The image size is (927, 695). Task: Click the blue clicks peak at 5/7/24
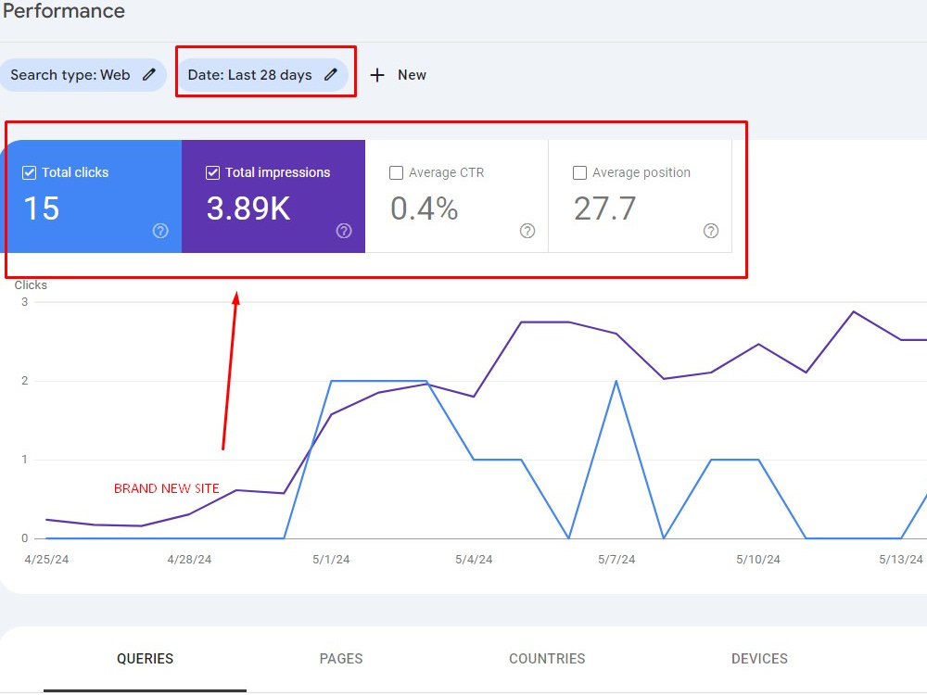[616, 381]
